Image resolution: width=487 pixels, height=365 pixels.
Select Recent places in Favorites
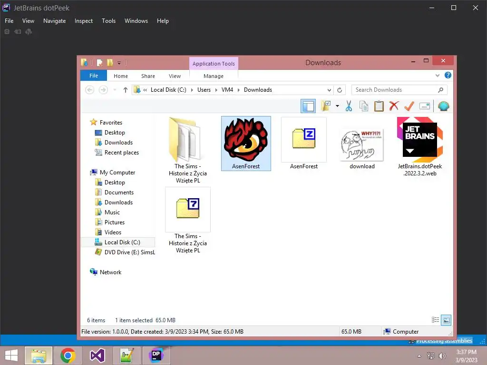[x=121, y=153]
